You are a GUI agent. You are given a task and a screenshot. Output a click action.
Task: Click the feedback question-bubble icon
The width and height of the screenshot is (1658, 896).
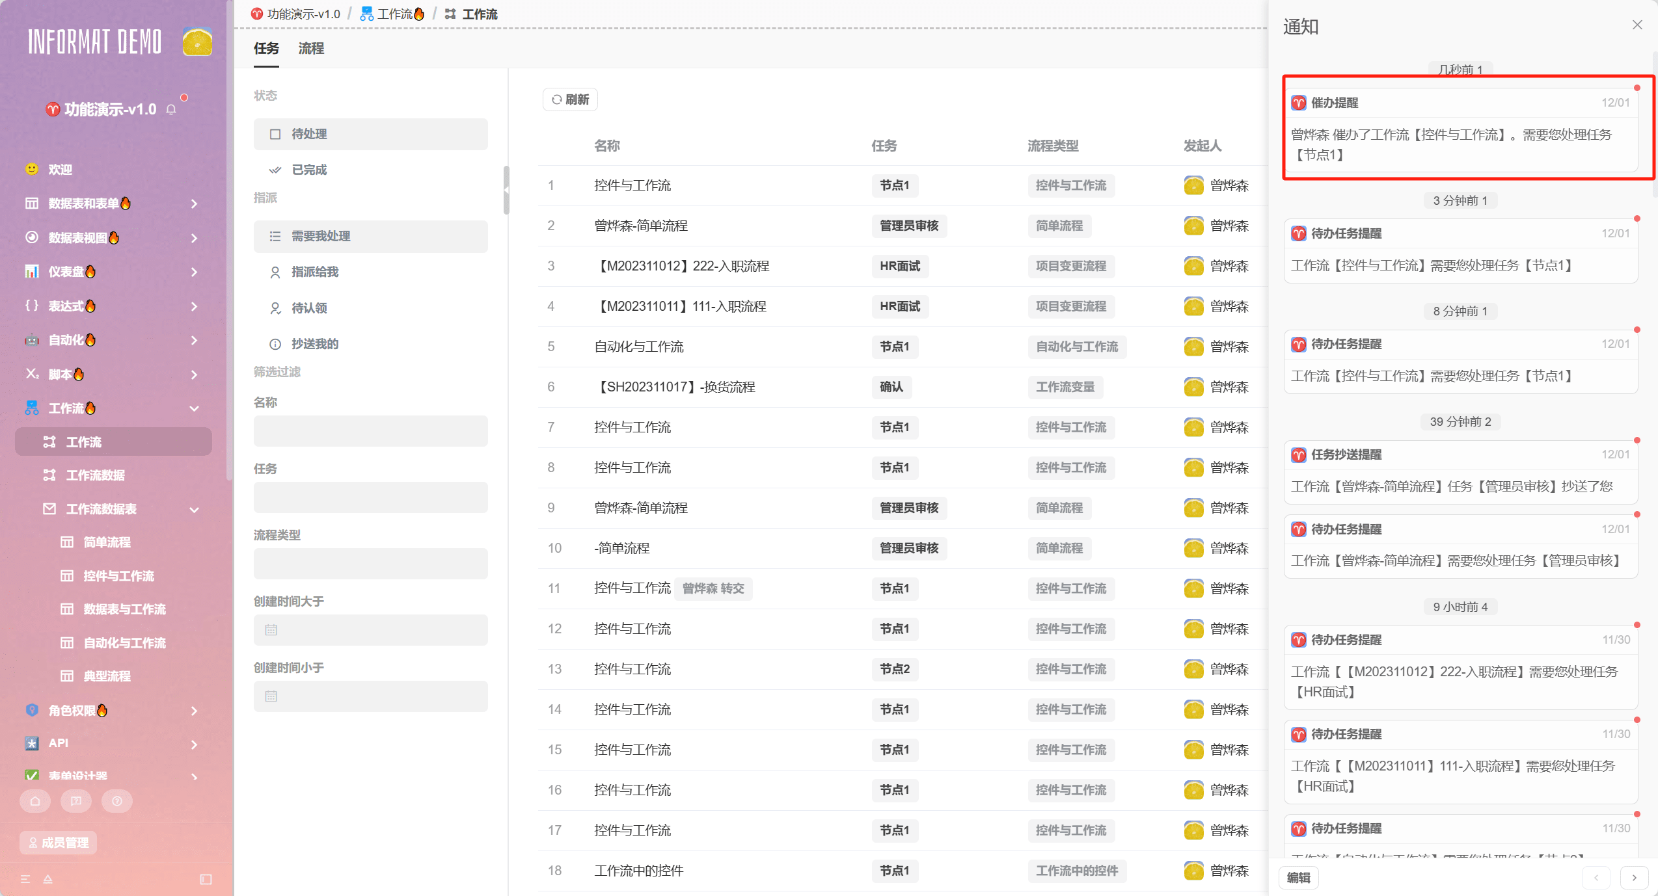point(76,801)
